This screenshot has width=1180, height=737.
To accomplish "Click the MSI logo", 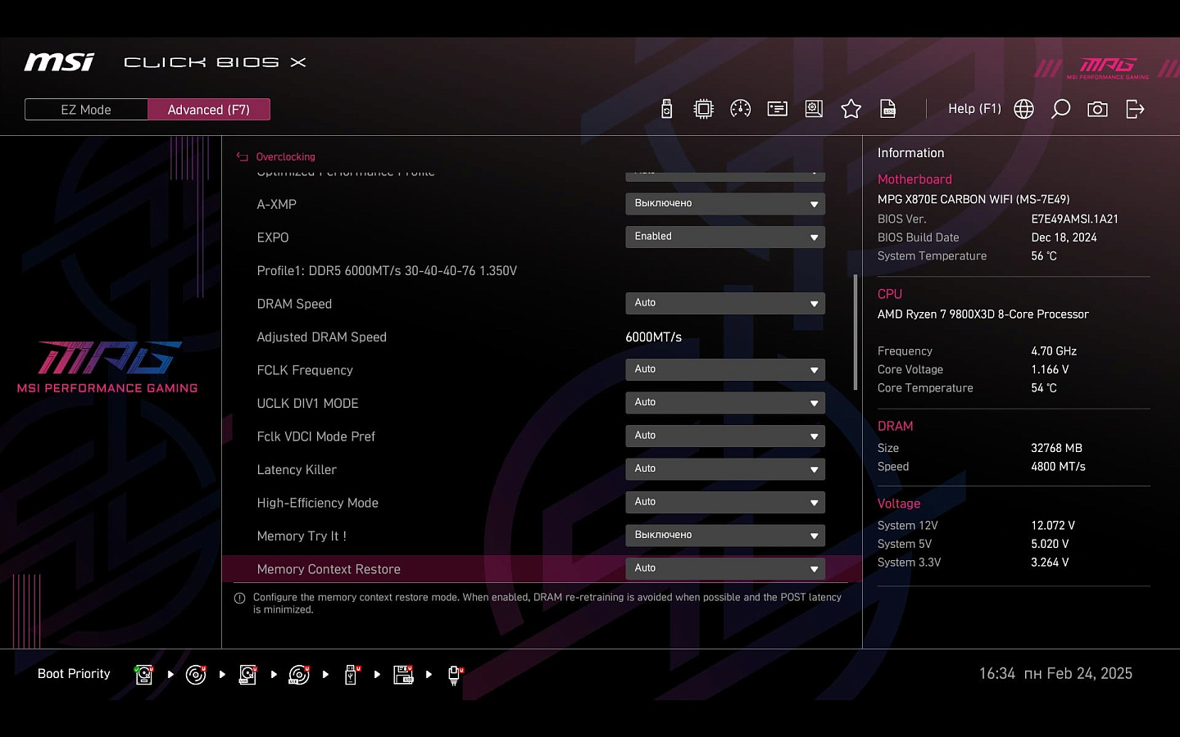I will point(59,62).
